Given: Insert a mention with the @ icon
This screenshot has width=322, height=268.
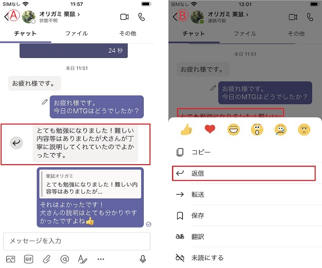Looking at the screenshot, I should tap(64, 259).
